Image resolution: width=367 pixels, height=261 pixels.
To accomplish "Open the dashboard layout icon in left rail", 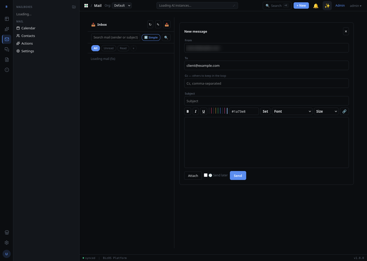I will click(7, 19).
